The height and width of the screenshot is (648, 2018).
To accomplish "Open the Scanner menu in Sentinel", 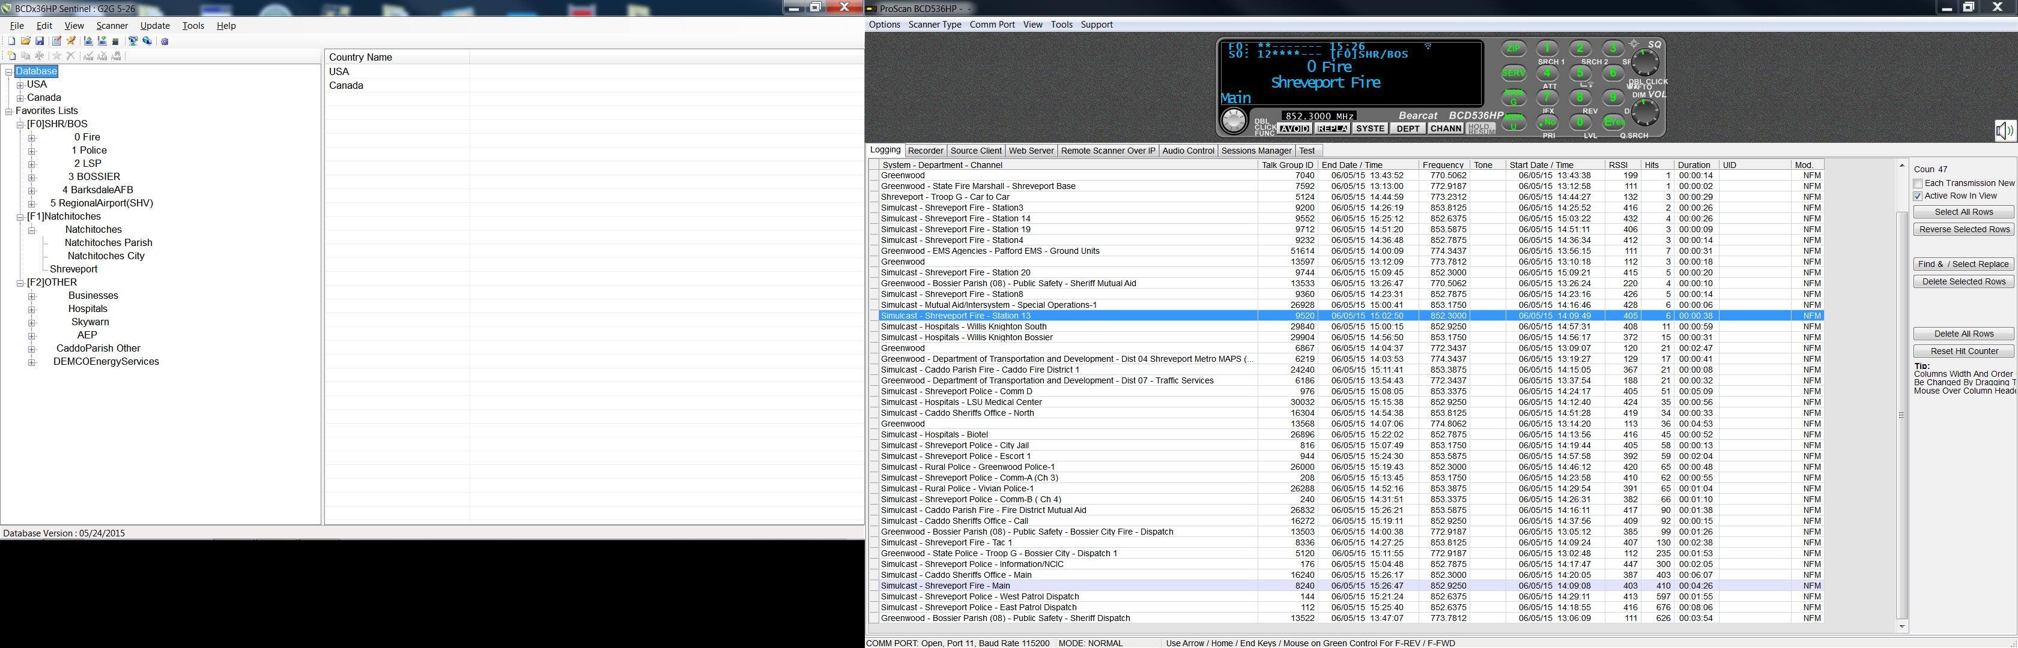I will pyautogui.click(x=112, y=26).
